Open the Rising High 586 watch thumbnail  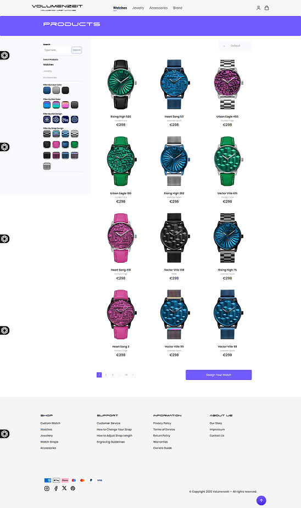tap(121, 85)
